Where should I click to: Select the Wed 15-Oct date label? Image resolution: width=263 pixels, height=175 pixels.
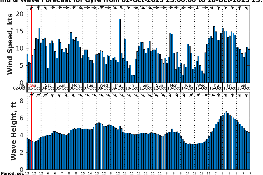point(202,87)
